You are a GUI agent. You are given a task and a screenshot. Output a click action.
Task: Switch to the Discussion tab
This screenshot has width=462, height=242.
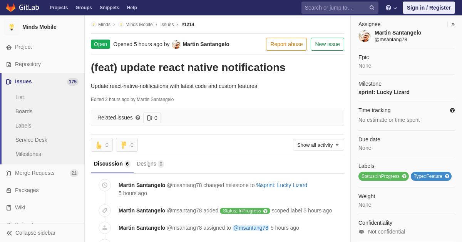coord(112,164)
